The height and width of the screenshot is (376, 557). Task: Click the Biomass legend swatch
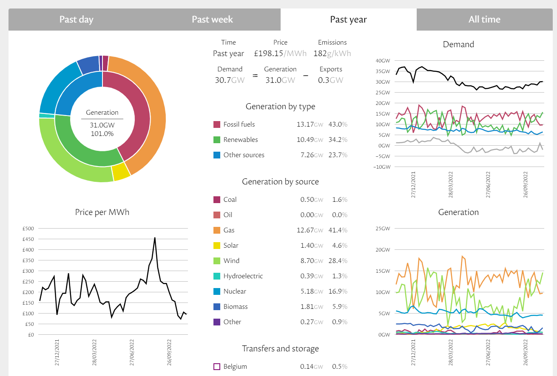pos(217,307)
